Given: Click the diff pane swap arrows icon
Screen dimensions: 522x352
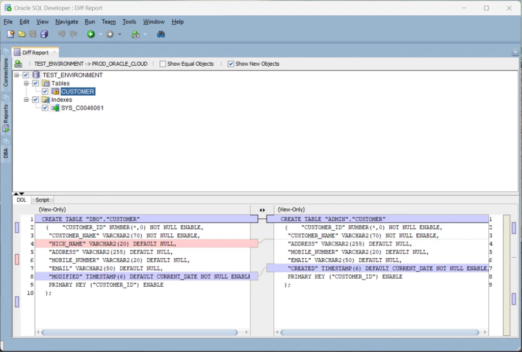Looking at the screenshot, I should coord(263,210).
